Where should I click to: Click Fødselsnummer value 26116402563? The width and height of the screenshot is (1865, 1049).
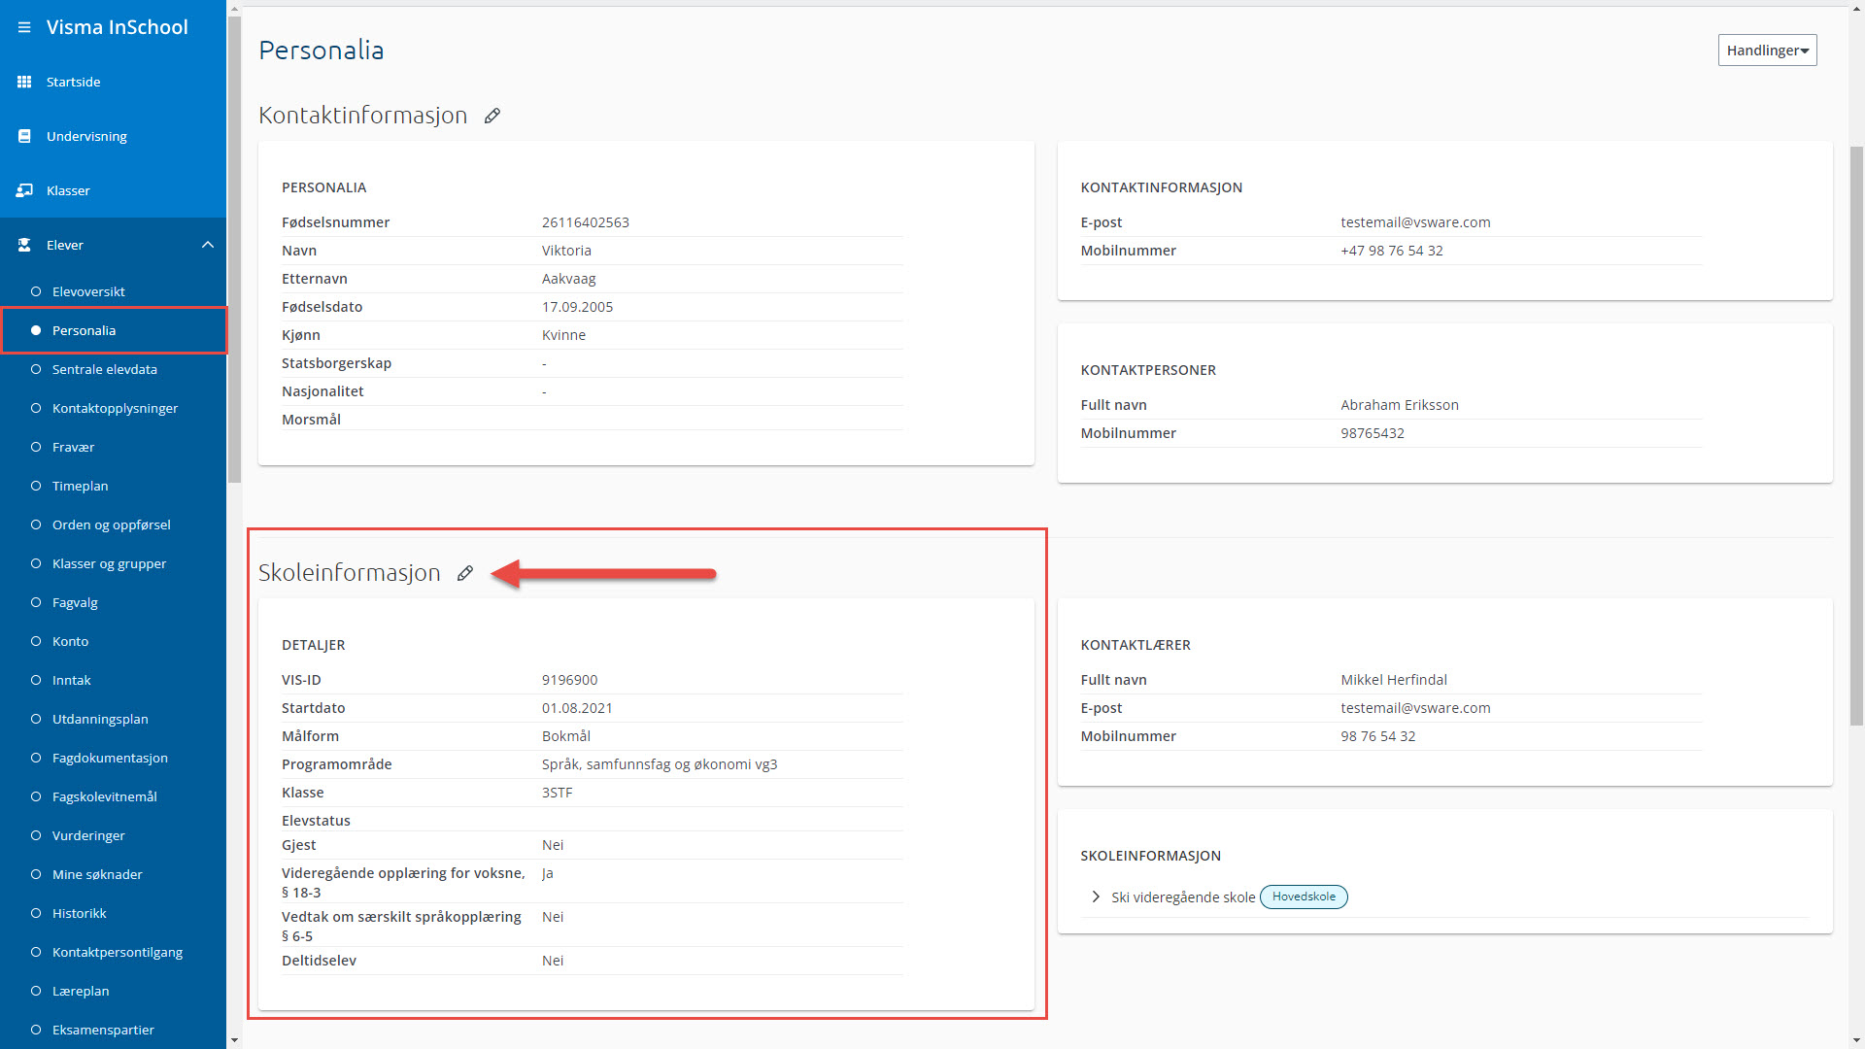[x=586, y=222]
